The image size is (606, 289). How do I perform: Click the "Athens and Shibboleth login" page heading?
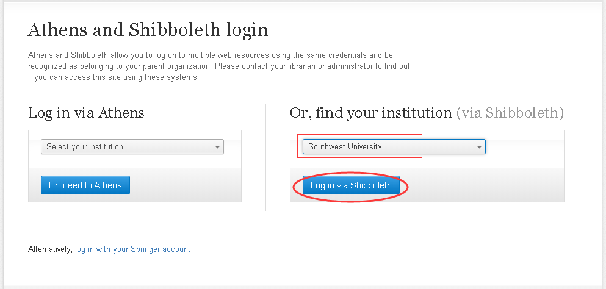click(148, 30)
